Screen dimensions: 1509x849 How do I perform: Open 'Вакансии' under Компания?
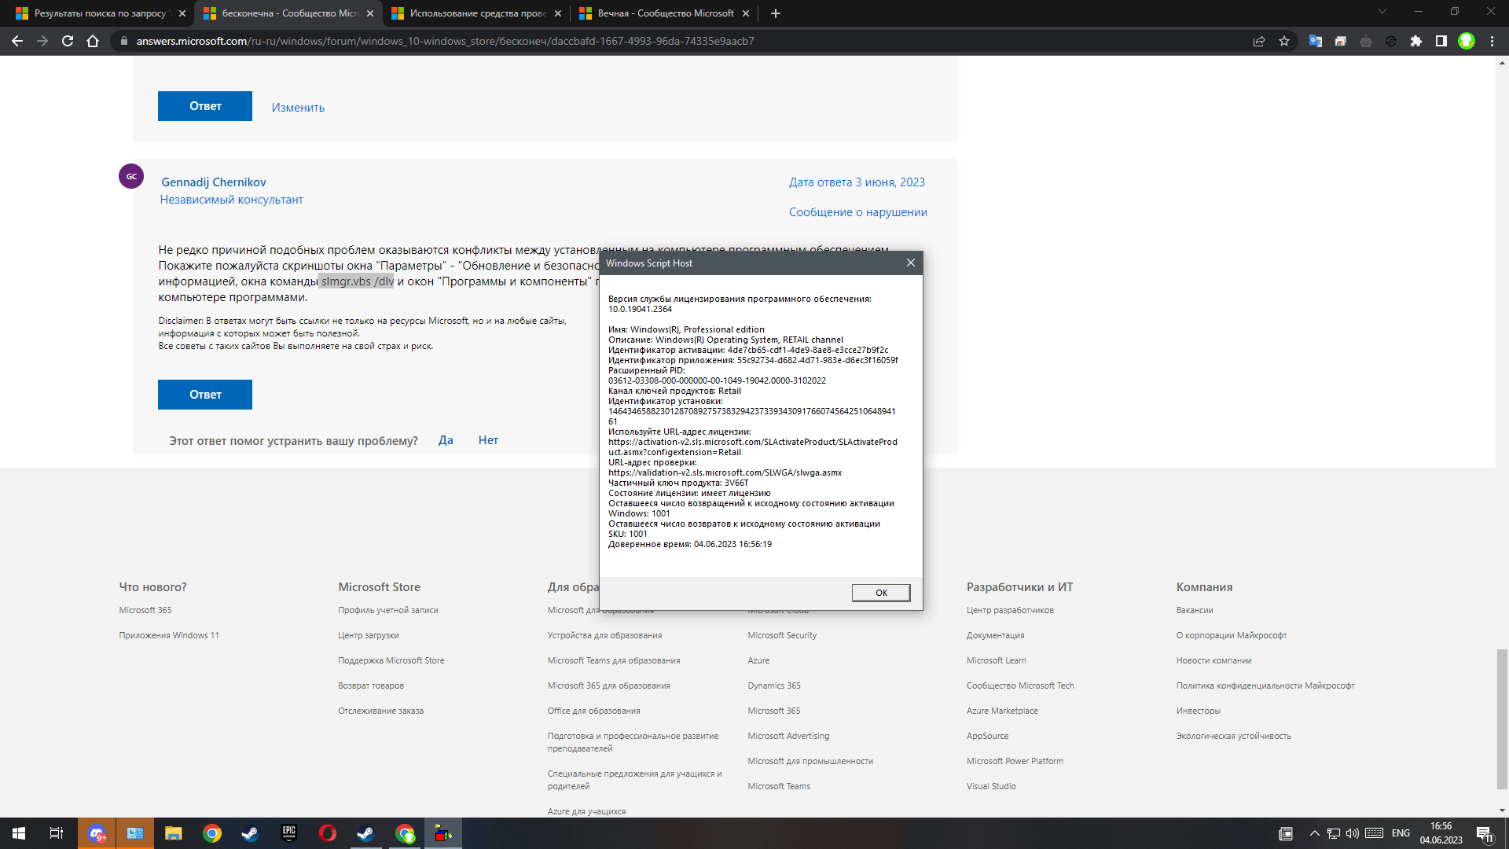coord(1195,610)
